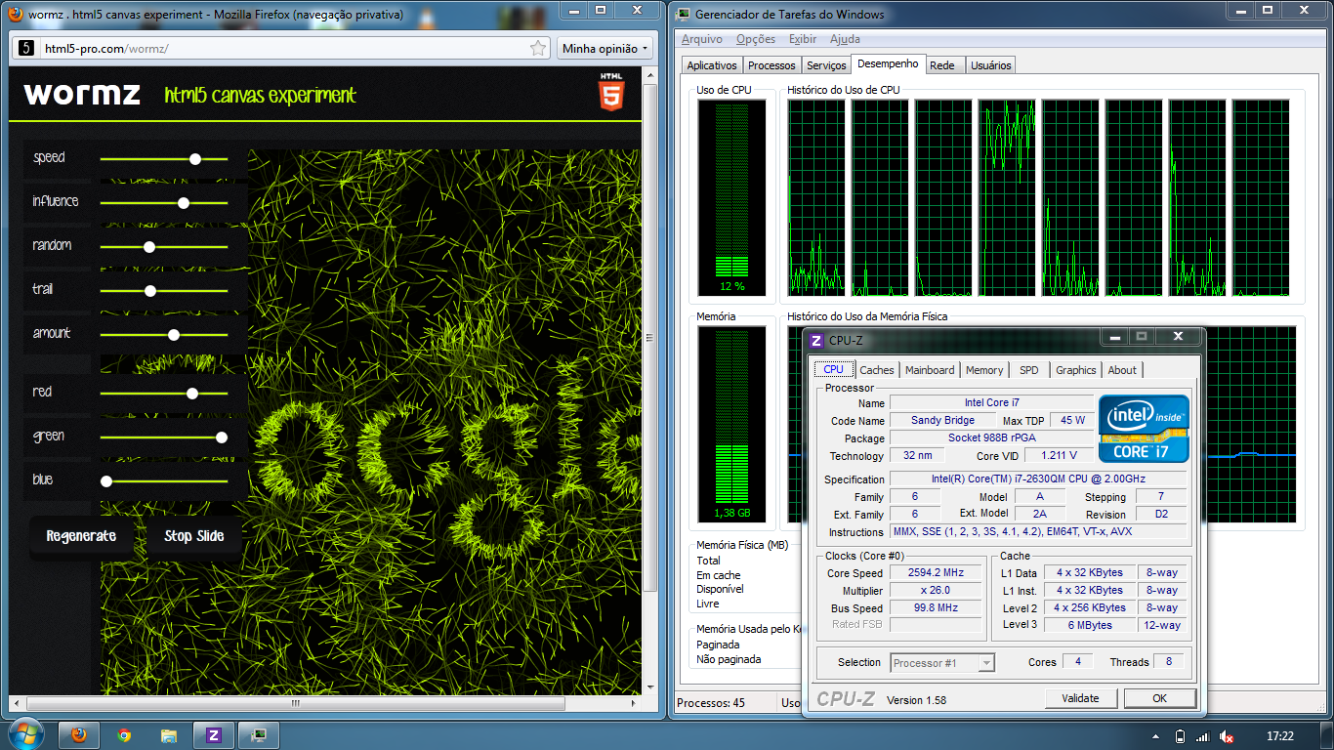The image size is (1334, 750).
Task: Select the Graphics tab in CPU-Z
Action: point(1075,370)
